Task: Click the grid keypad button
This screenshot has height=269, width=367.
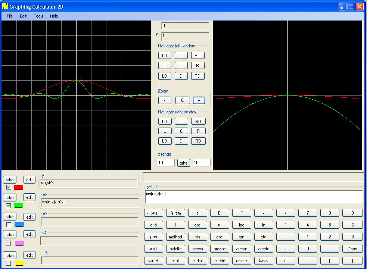Action: coord(153,225)
